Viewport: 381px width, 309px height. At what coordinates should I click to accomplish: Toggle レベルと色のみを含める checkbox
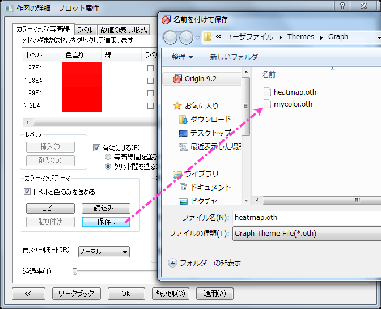pos(27,192)
